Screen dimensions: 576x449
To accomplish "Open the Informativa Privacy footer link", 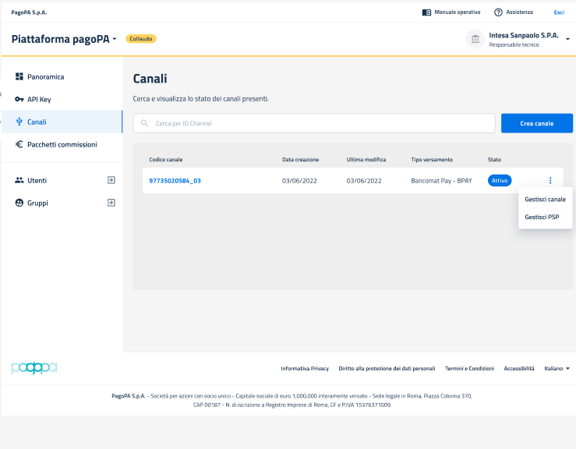I will [305, 368].
